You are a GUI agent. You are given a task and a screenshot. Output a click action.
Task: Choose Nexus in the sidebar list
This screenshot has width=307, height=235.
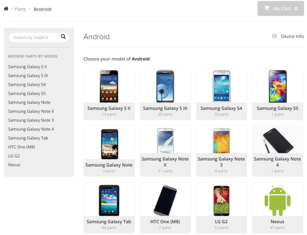pyautogui.click(x=14, y=165)
